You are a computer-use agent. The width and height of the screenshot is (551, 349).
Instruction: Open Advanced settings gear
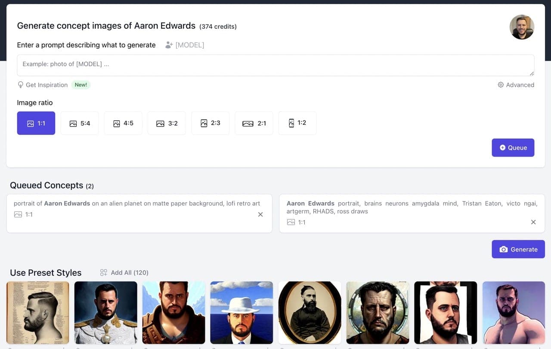pyautogui.click(x=501, y=85)
